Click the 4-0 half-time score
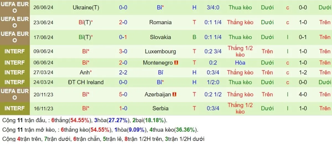 (x=303, y=94)
